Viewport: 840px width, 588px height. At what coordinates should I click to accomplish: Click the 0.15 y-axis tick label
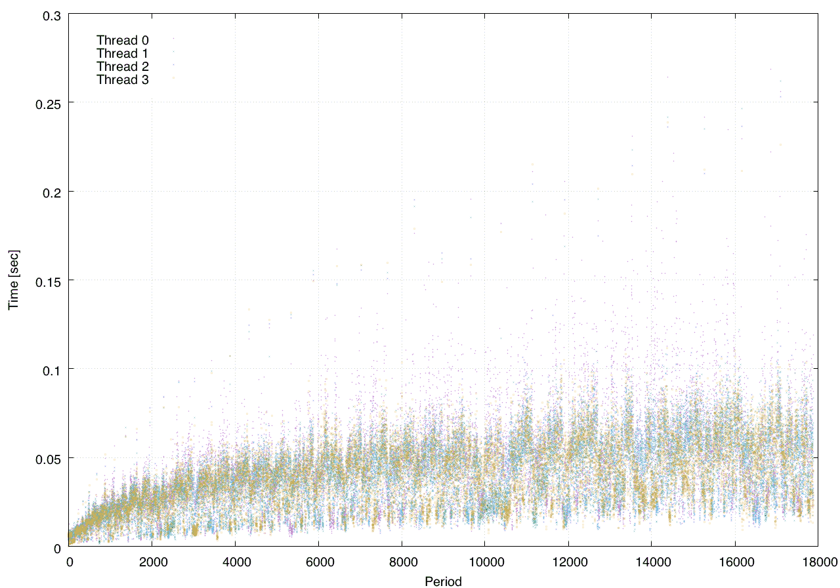[x=50, y=281]
